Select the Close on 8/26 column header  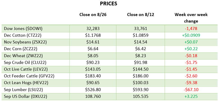[x=93, y=15]
